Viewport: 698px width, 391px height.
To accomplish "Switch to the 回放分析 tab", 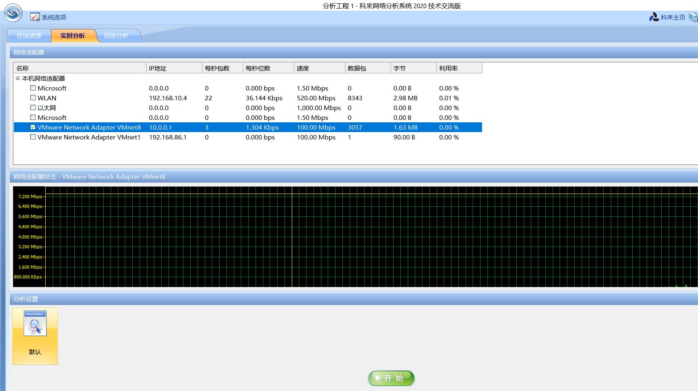I will [x=116, y=36].
